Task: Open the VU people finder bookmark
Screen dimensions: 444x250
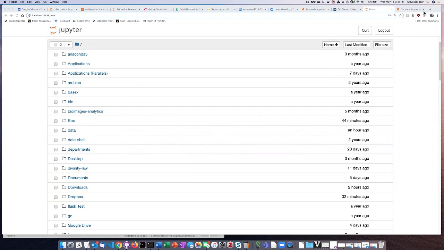Action: 103,21
